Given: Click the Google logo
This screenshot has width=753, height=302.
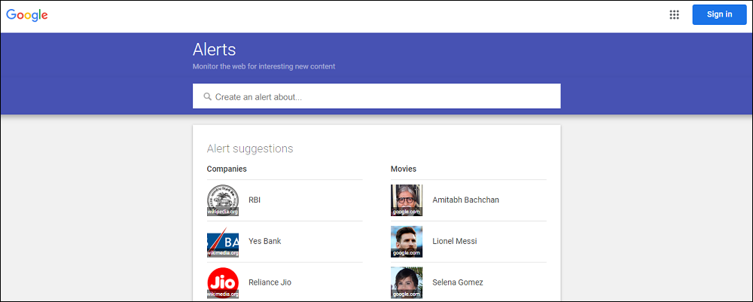Looking at the screenshot, I should click(x=27, y=15).
